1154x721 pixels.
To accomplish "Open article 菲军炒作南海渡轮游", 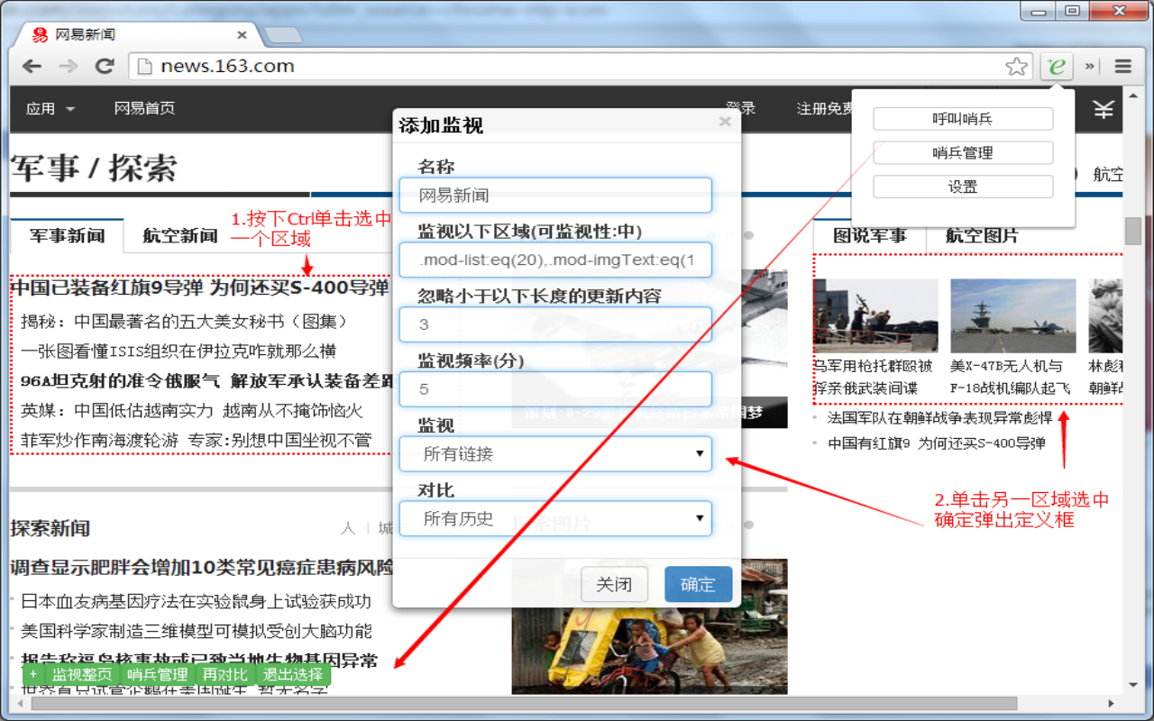I will [x=196, y=440].
